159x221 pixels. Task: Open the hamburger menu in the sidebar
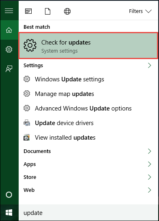pos(9,11)
